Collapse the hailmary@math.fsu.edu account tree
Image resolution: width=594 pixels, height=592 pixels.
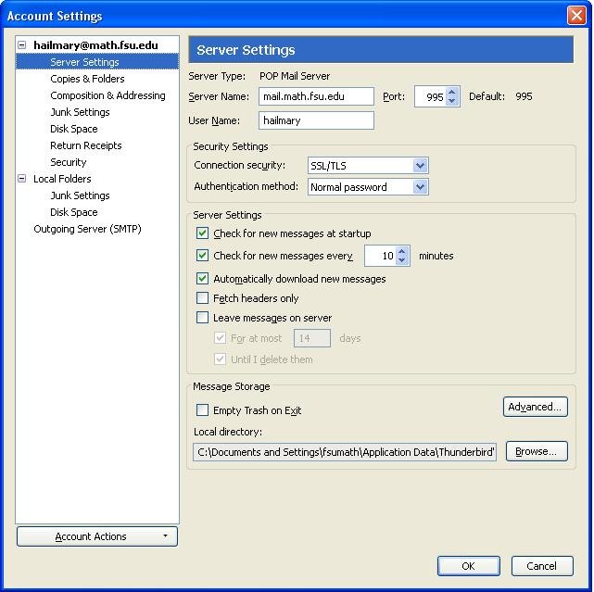click(x=22, y=45)
